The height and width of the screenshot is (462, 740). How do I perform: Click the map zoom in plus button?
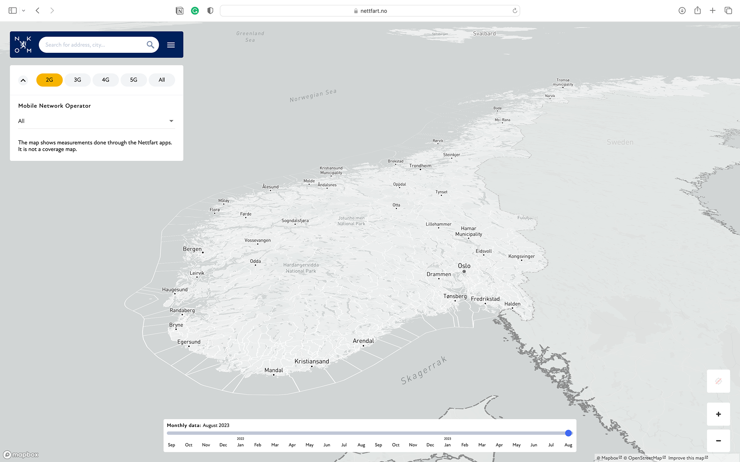click(718, 414)
